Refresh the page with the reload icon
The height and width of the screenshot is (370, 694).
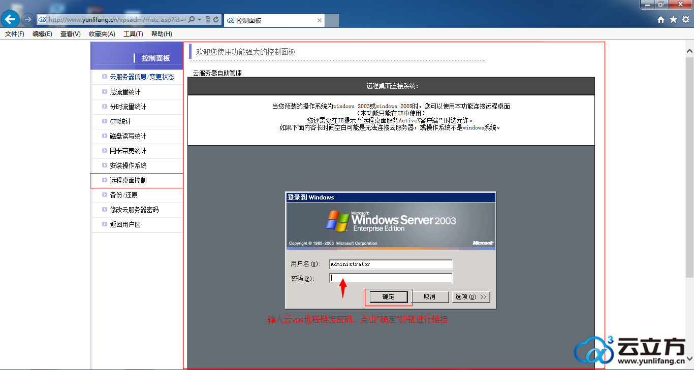[216, 19]
